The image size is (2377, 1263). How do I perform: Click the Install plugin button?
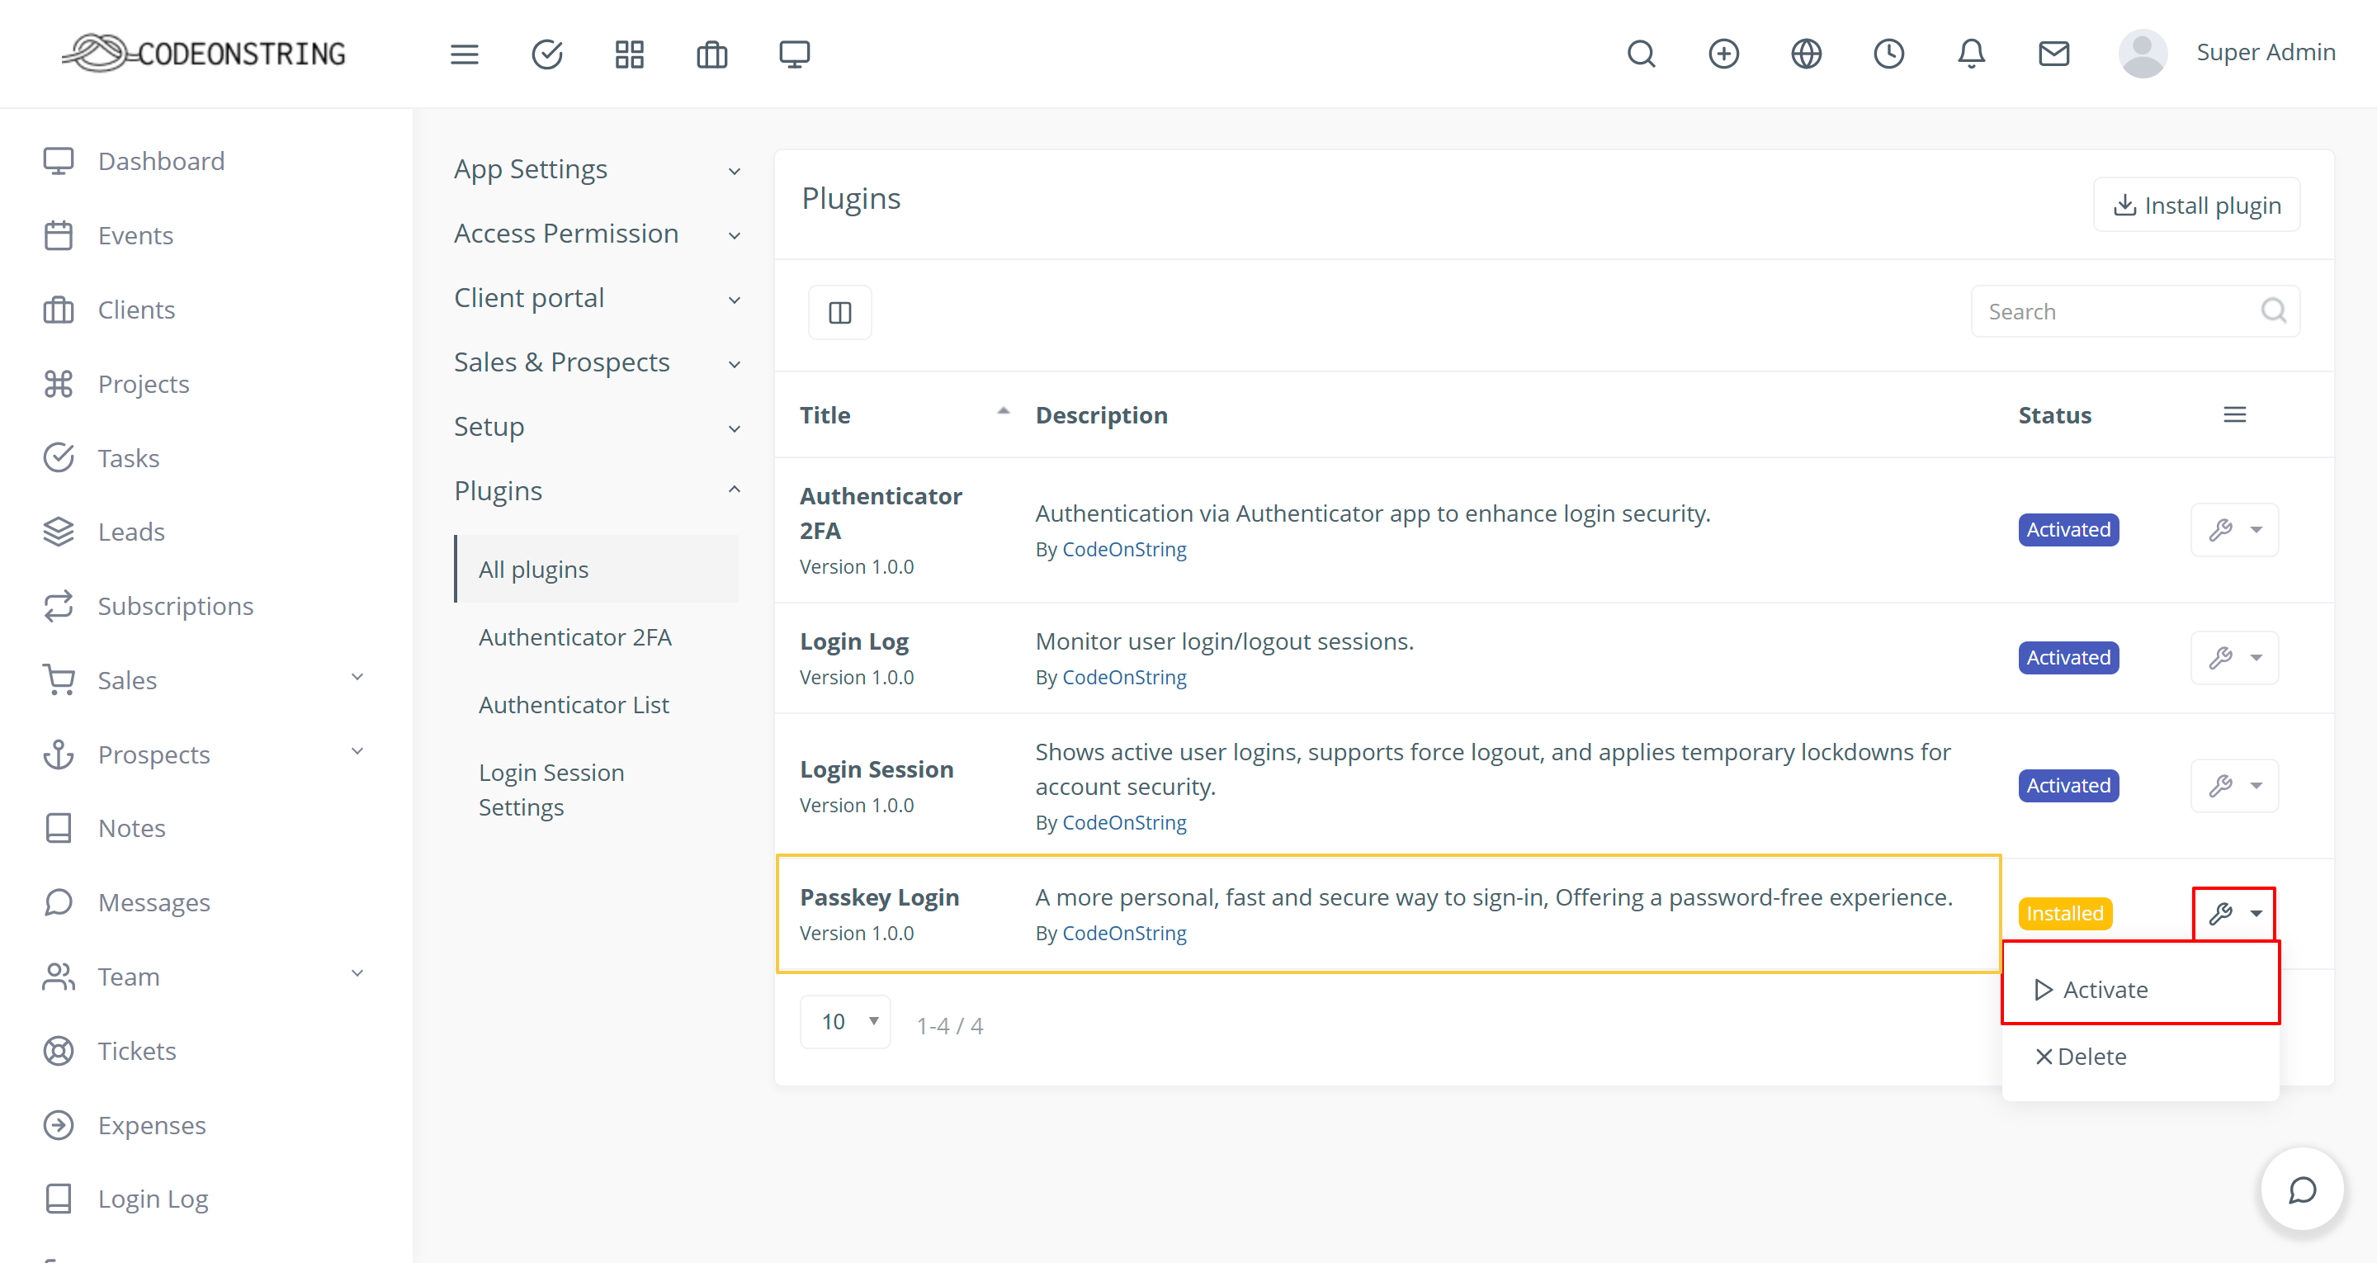pyautogui.click(x=2196, y=205)
